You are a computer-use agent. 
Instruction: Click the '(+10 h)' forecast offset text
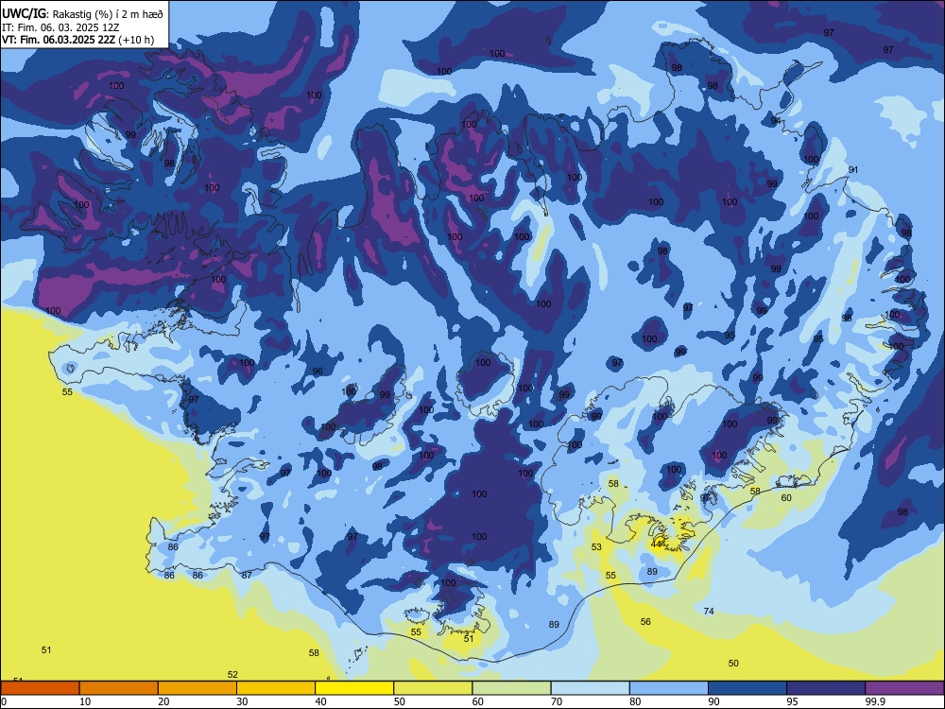click(136, 41)
